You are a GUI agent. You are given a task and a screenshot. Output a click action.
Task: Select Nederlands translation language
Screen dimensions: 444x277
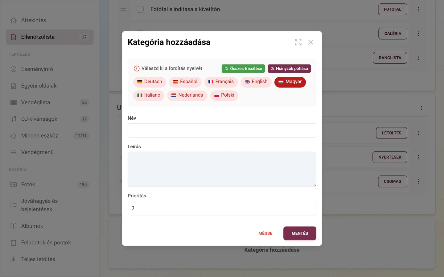[187, 95]
